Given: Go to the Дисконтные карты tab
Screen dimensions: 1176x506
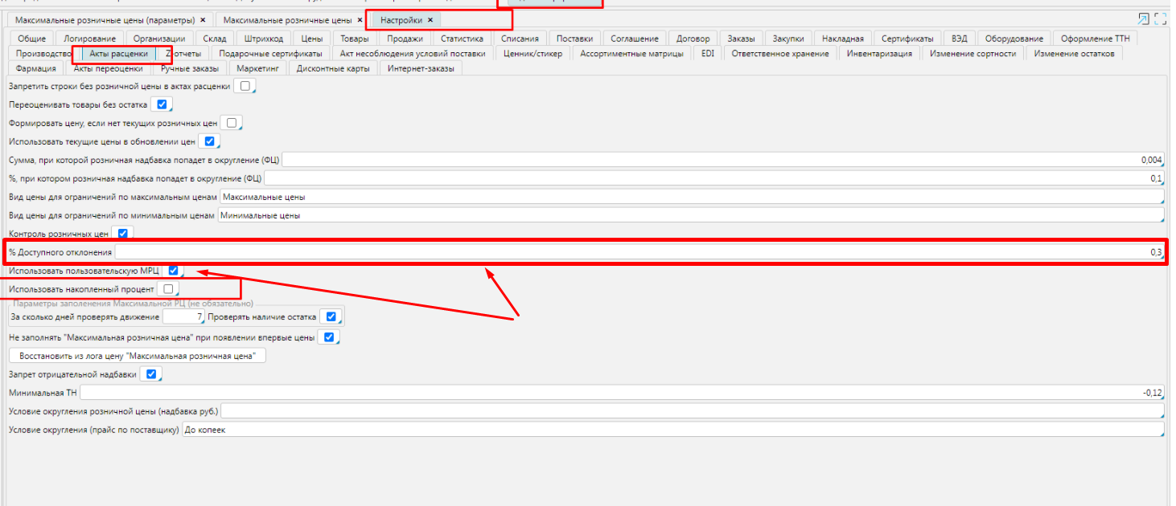Looking at the screenshot, I should coord(334,68).
